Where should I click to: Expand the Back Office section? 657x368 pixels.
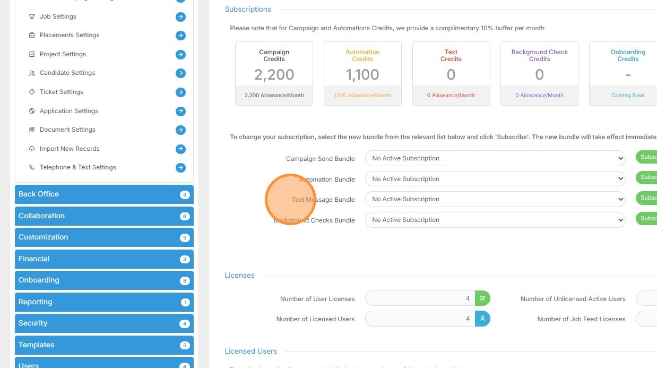(104, 194)
